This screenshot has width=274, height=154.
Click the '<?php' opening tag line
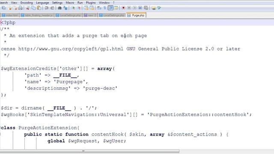[8, 23]
